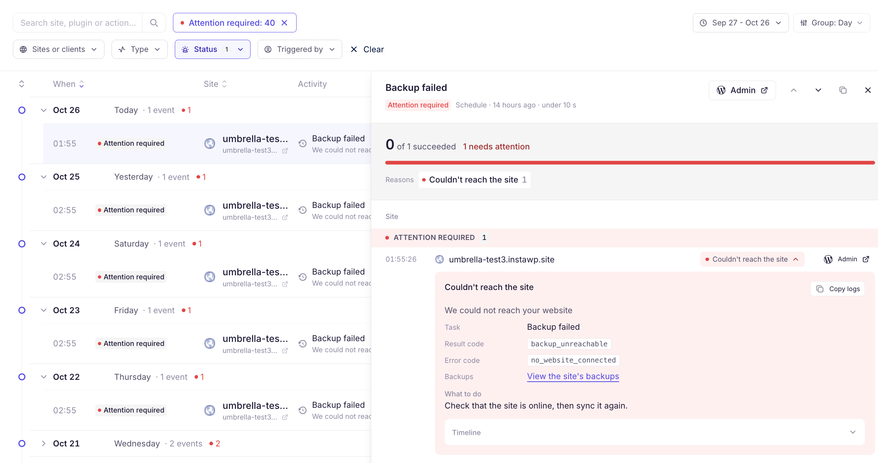This screenshot has width=878, height=463.
Task: Click the copy icon in panel header
Action: coord(843,90)
